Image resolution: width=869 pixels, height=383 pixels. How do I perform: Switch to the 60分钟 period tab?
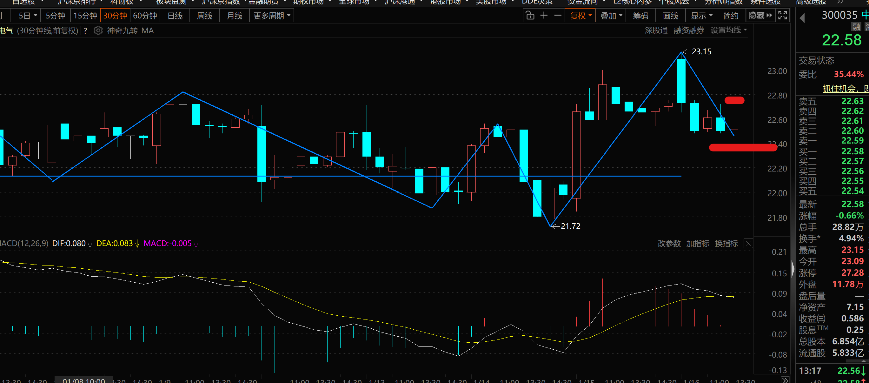[145, 16]
